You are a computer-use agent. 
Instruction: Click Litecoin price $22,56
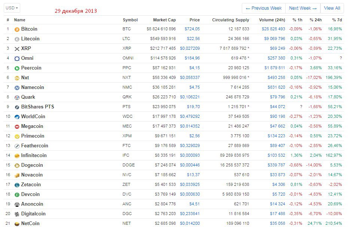tap(193, 39)
